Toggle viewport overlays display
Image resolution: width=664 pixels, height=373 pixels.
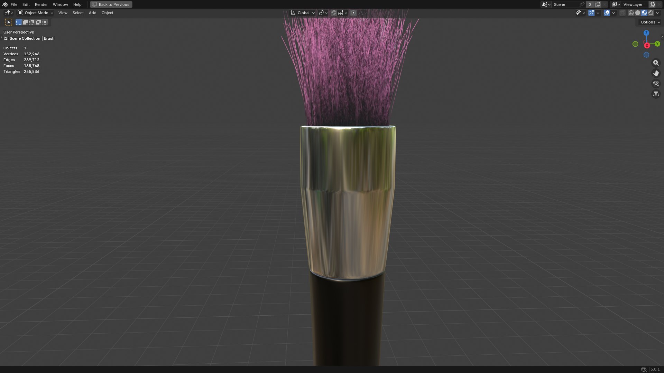(x=607, y=13)
